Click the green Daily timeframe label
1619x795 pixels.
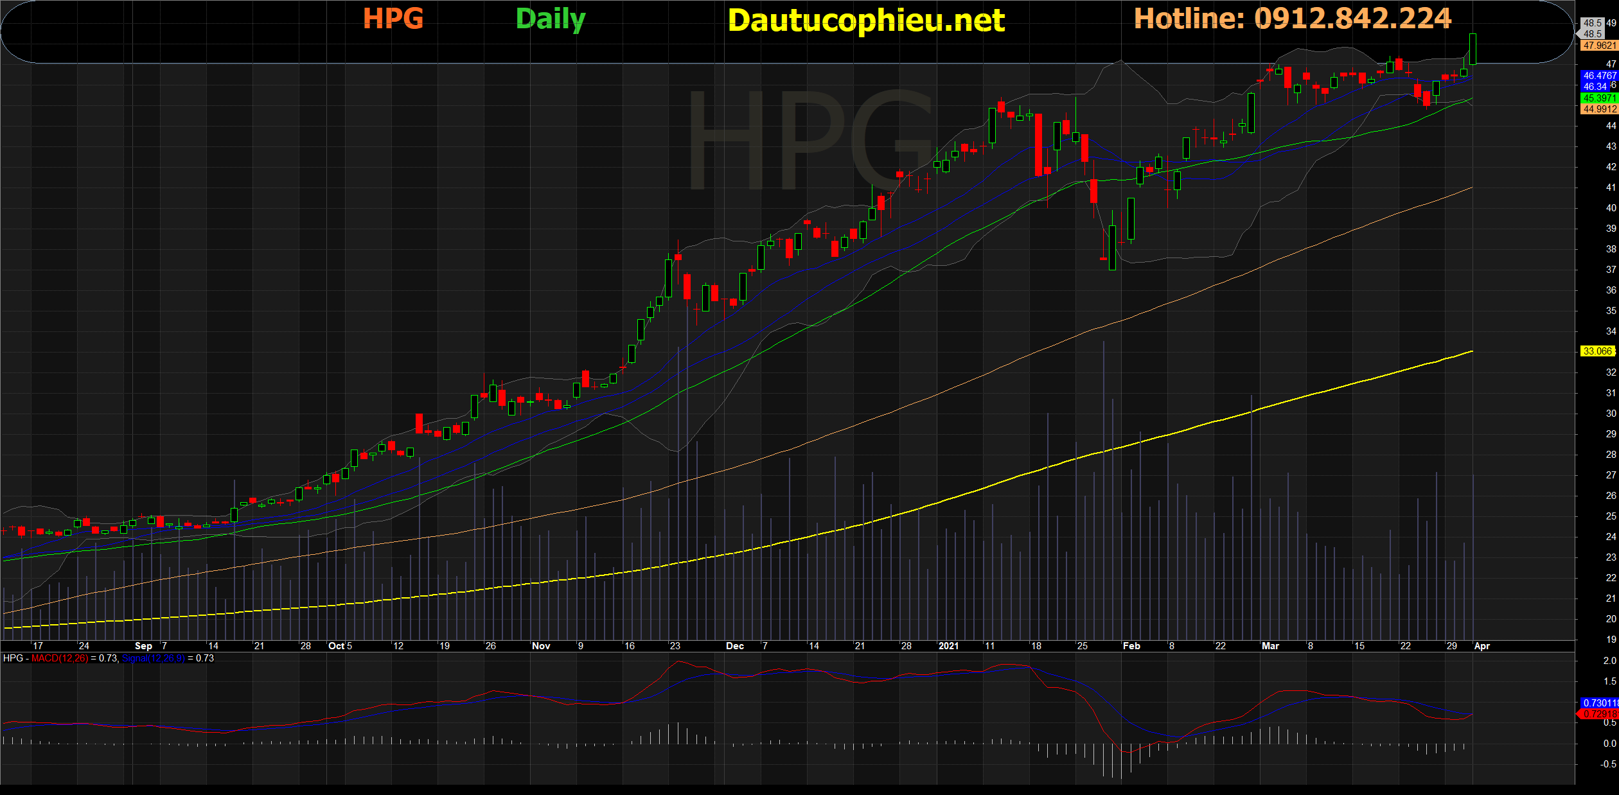coord(551,19)
